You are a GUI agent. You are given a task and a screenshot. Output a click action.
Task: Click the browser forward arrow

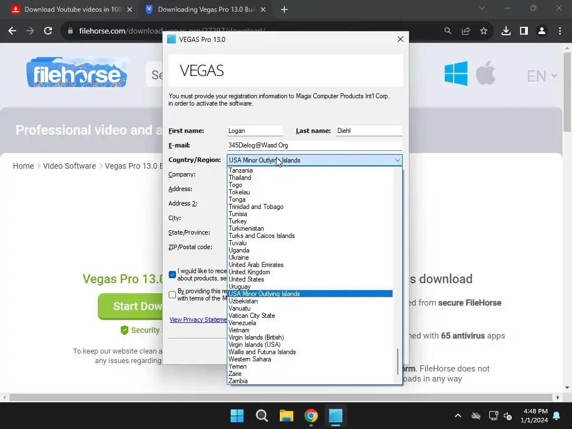(30, 31)
